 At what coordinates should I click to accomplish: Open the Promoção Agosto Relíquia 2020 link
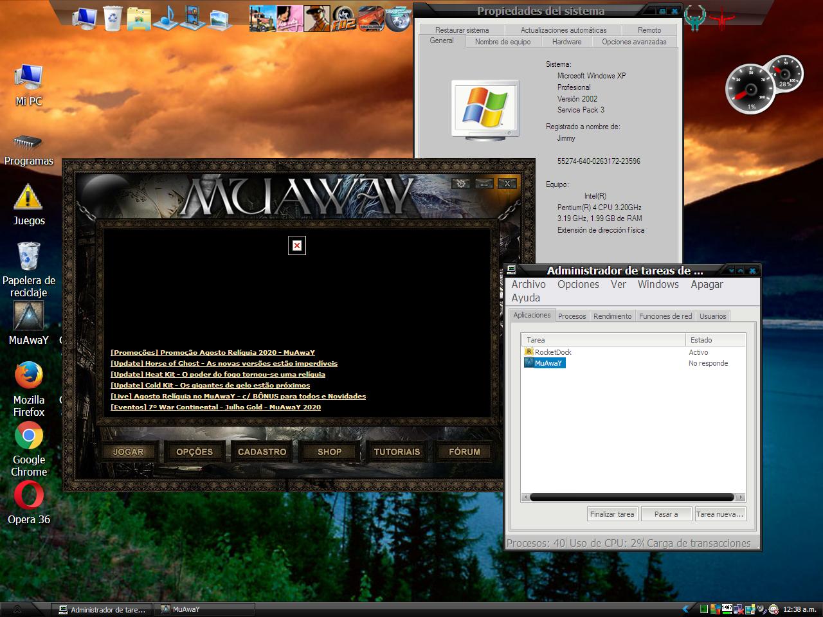click(213, 352)
